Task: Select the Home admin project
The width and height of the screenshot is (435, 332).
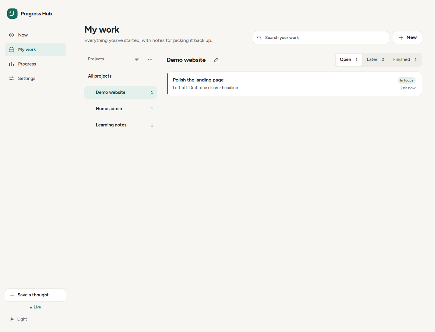Action: 121,109
